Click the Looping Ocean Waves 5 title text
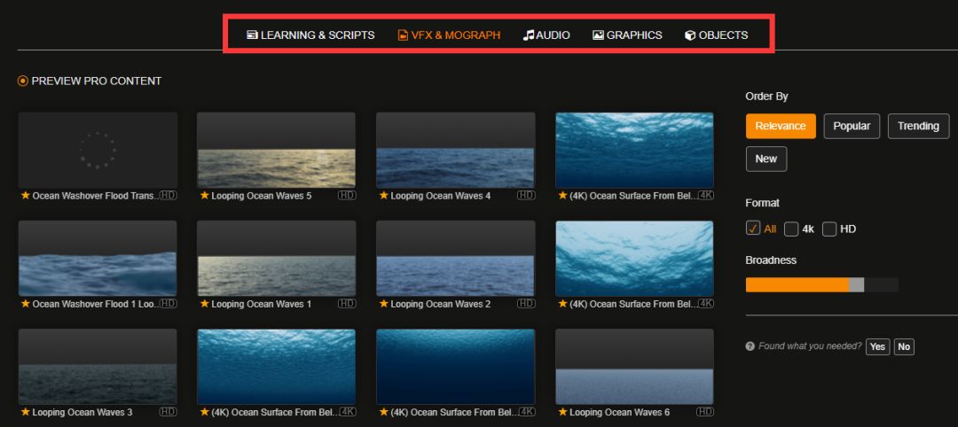The height and width of the screenshot is (427, 958). 262,196
